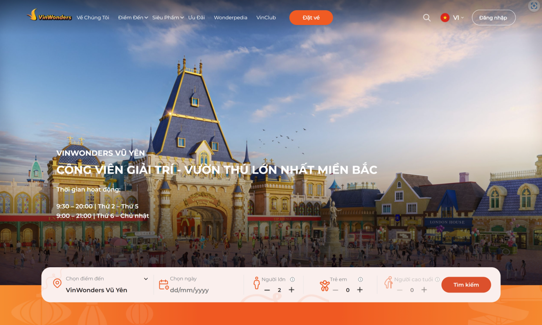Increase the Người cao tuổi count
This screenshot has height=325, width=542.
click(424, 290)
